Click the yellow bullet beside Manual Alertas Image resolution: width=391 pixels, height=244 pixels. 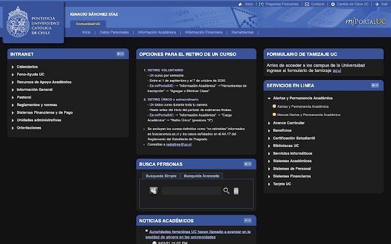click(x=274, y=115)
